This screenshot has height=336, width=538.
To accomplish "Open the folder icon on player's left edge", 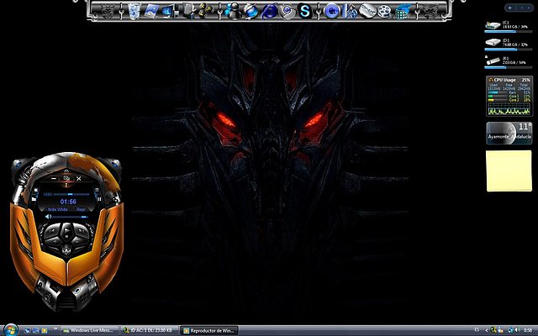I will pyautogui.click(x=34, y=198).
